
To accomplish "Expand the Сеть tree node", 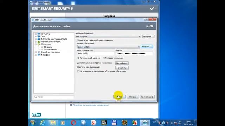I will point(36,36).
